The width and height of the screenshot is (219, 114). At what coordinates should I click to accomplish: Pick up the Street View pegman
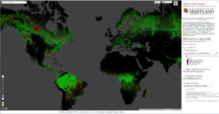(3, 104)
